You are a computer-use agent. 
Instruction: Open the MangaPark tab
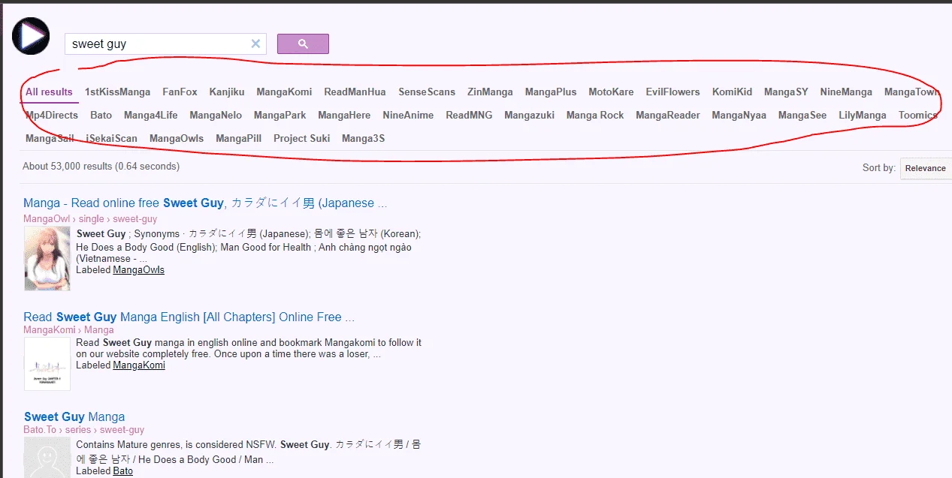click(280, 115)
